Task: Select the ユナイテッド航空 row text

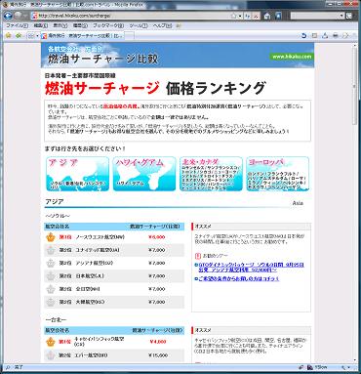Action: (98, 250)
